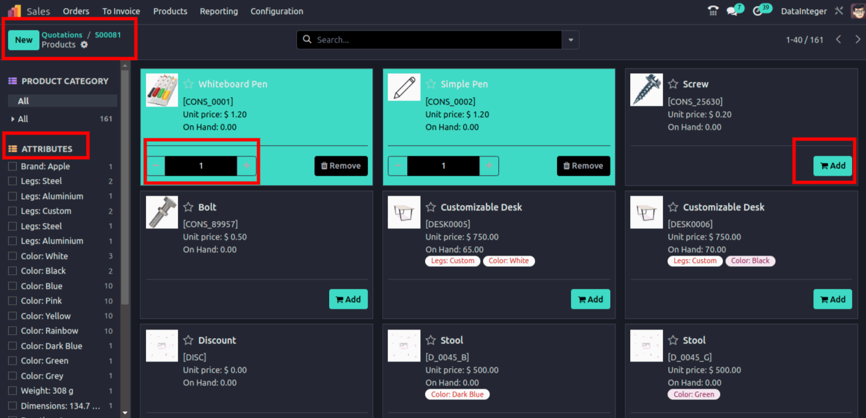Click the debug tools wrench icon
Image resolution: width=866 pixels, height=418 pixels.
click(839, 11)
